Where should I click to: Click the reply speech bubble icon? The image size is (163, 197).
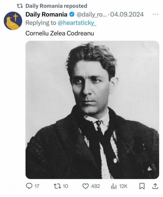coord(29,186)
